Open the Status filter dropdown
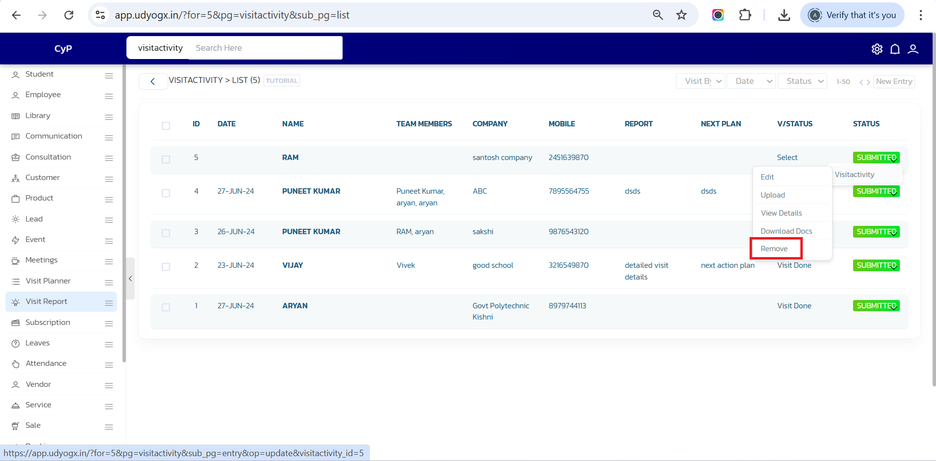 tap(802, 81)
